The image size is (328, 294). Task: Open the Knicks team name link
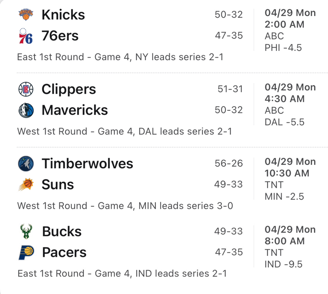(63, 15)
